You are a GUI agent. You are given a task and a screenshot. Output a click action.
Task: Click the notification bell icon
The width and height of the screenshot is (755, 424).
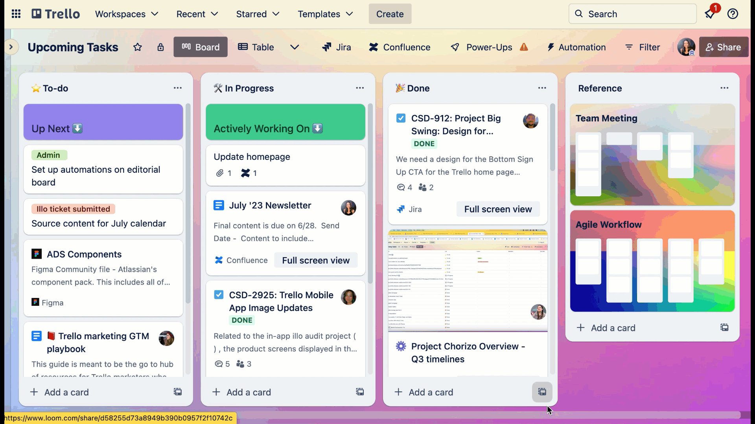[711, 14]
